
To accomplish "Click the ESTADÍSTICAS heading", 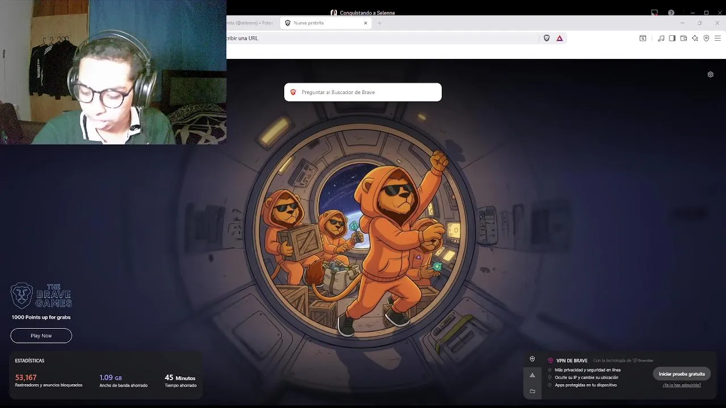I will 29,360.
